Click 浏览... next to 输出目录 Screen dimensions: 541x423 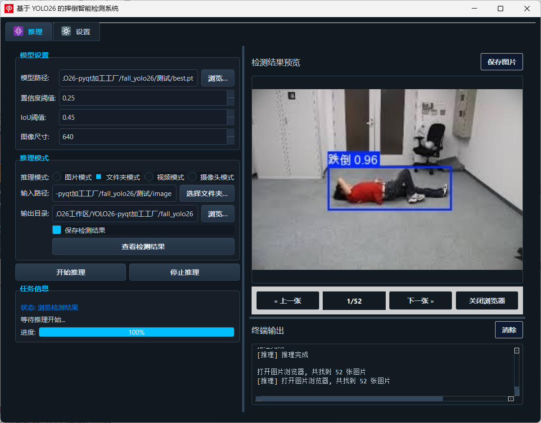(218, 214)
